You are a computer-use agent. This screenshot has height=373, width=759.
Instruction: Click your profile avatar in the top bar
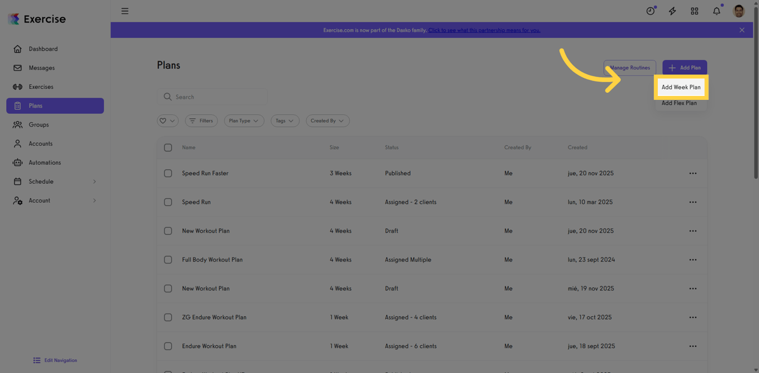point(738,11)
